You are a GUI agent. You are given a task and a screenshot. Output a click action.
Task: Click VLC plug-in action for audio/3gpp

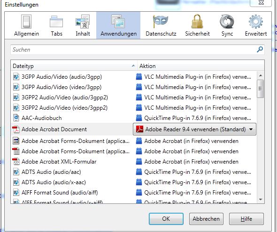pyautogui.click(x=198, y=77)
